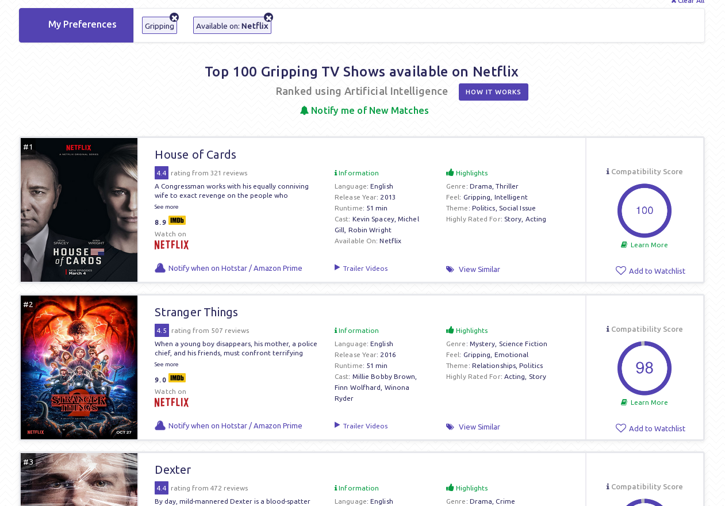Click House of Cards Notify when on Hotstar link

pos(235,269)
